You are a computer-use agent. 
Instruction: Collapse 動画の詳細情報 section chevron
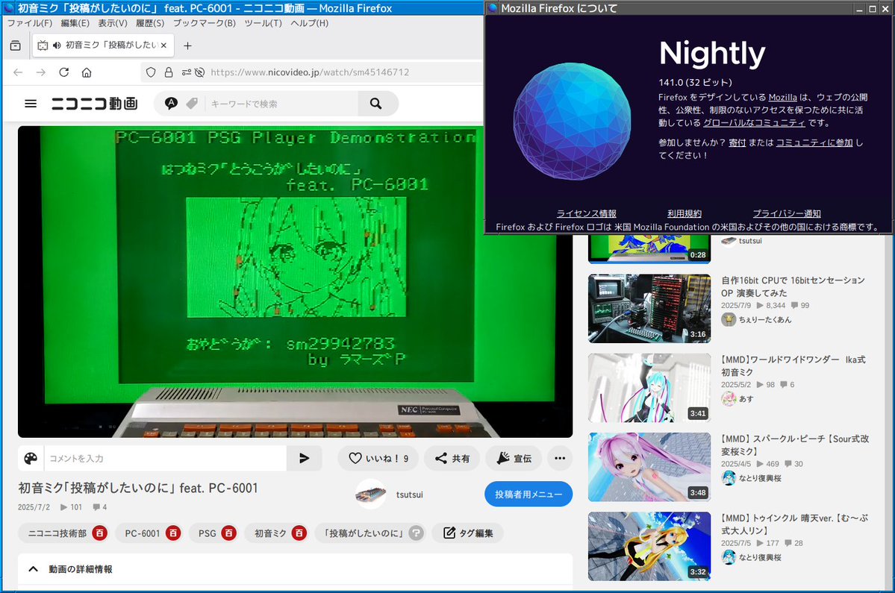click(34, 569)
